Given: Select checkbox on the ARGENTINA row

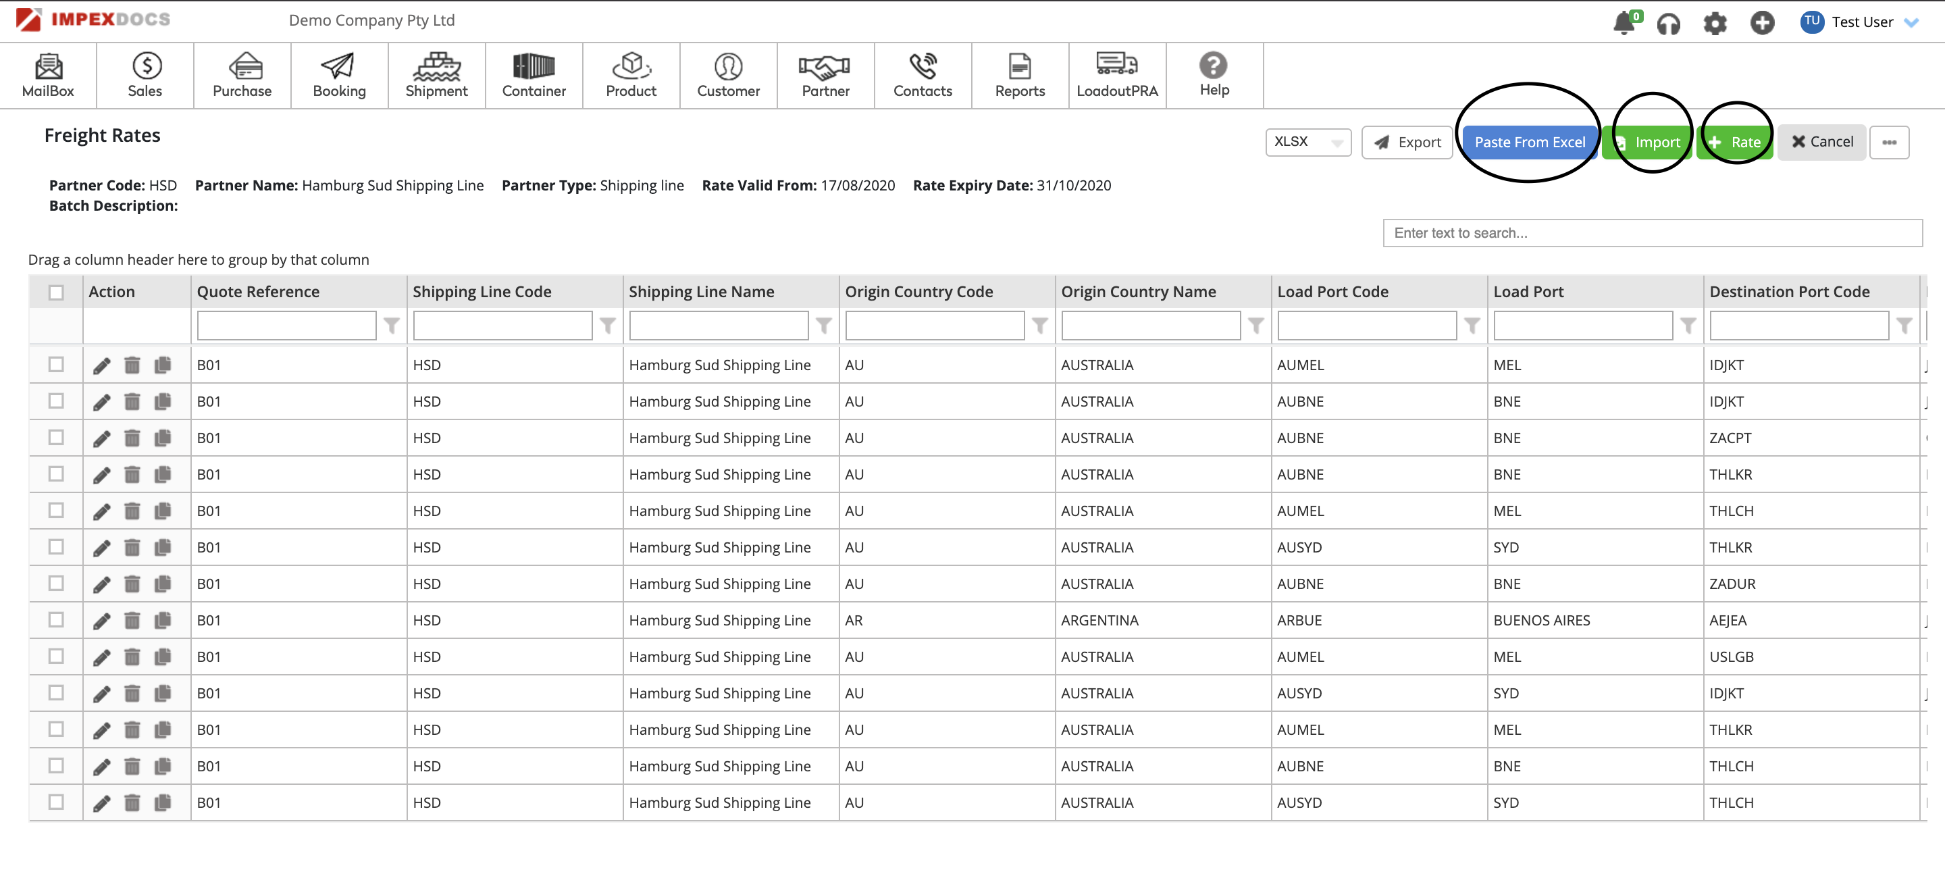Looking at the screenshot, I should (x=56, y=620).
